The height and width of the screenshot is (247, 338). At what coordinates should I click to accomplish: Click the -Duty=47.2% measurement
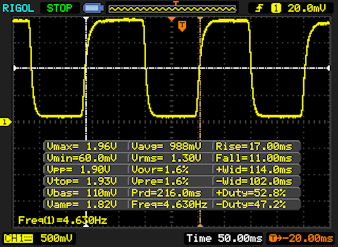(x=251, y=204)
